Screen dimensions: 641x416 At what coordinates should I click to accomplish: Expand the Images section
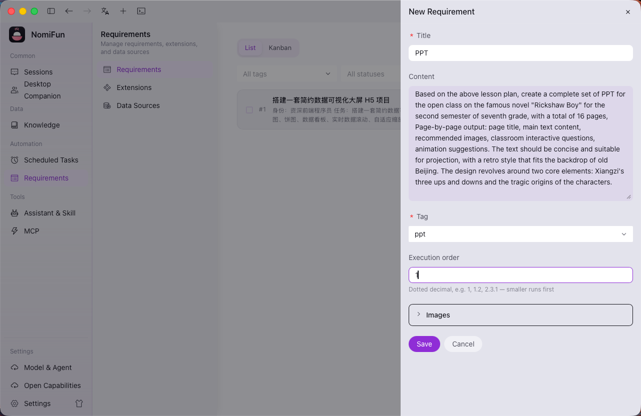(521, 315)
